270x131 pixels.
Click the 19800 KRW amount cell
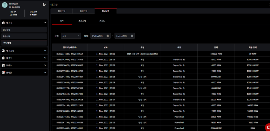216,117
